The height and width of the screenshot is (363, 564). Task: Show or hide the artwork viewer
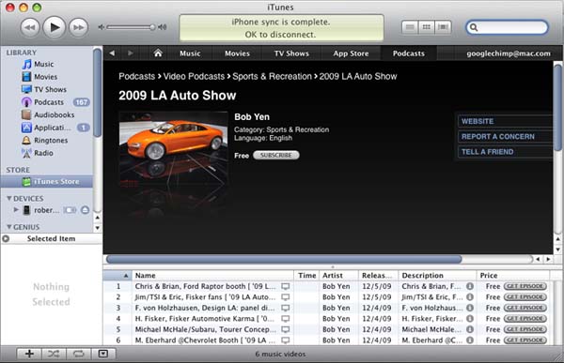[x=102, y=354]
